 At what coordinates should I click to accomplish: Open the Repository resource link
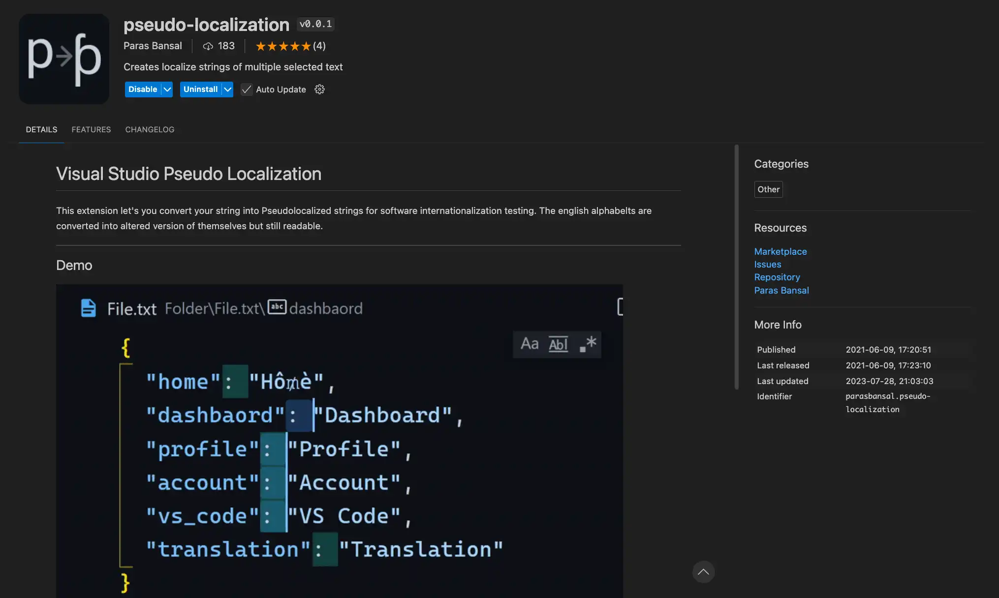[x=777, y=277]
